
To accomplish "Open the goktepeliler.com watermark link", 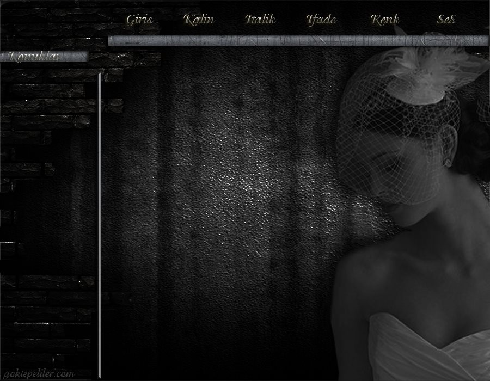I will point(39,373).
